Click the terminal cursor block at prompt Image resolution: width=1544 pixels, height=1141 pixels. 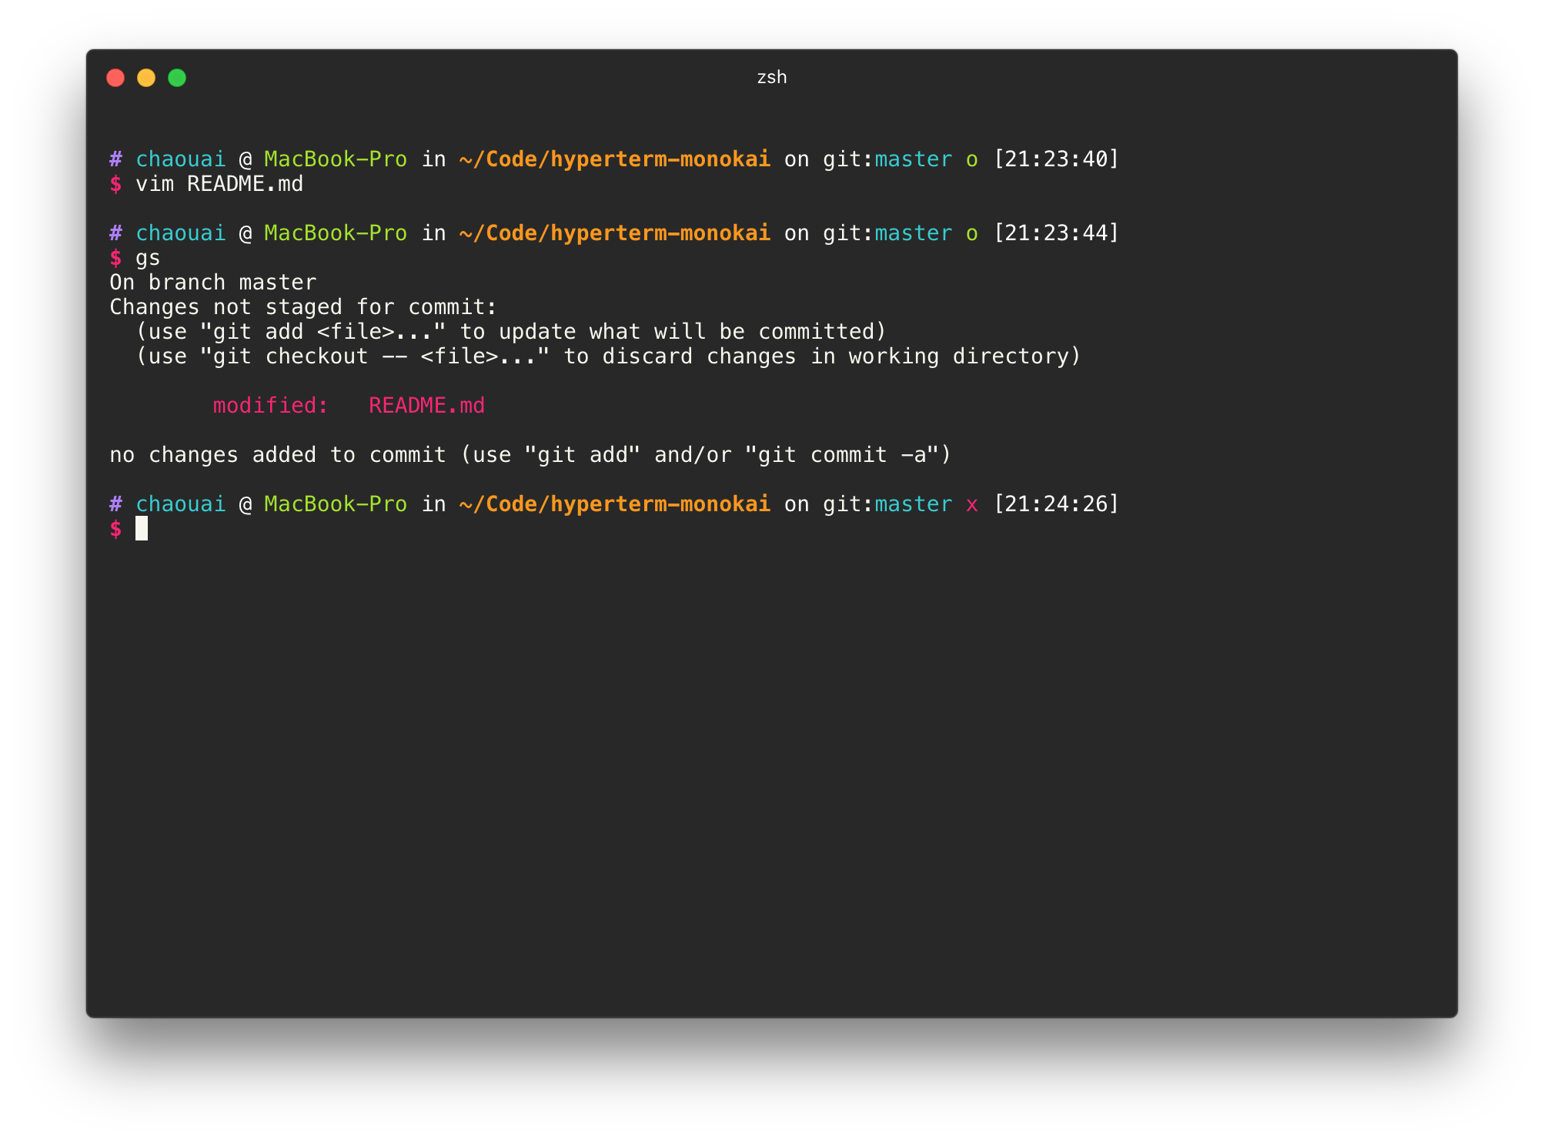[x=142, y=528]
